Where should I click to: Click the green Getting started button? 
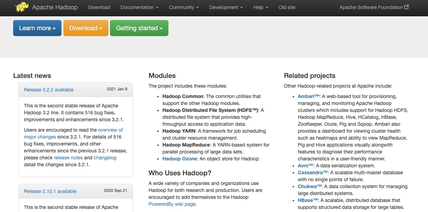coord(139,28)
